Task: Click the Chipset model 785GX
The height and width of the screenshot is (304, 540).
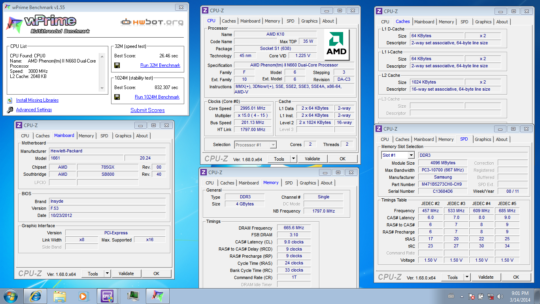Action: coord(108,167)
